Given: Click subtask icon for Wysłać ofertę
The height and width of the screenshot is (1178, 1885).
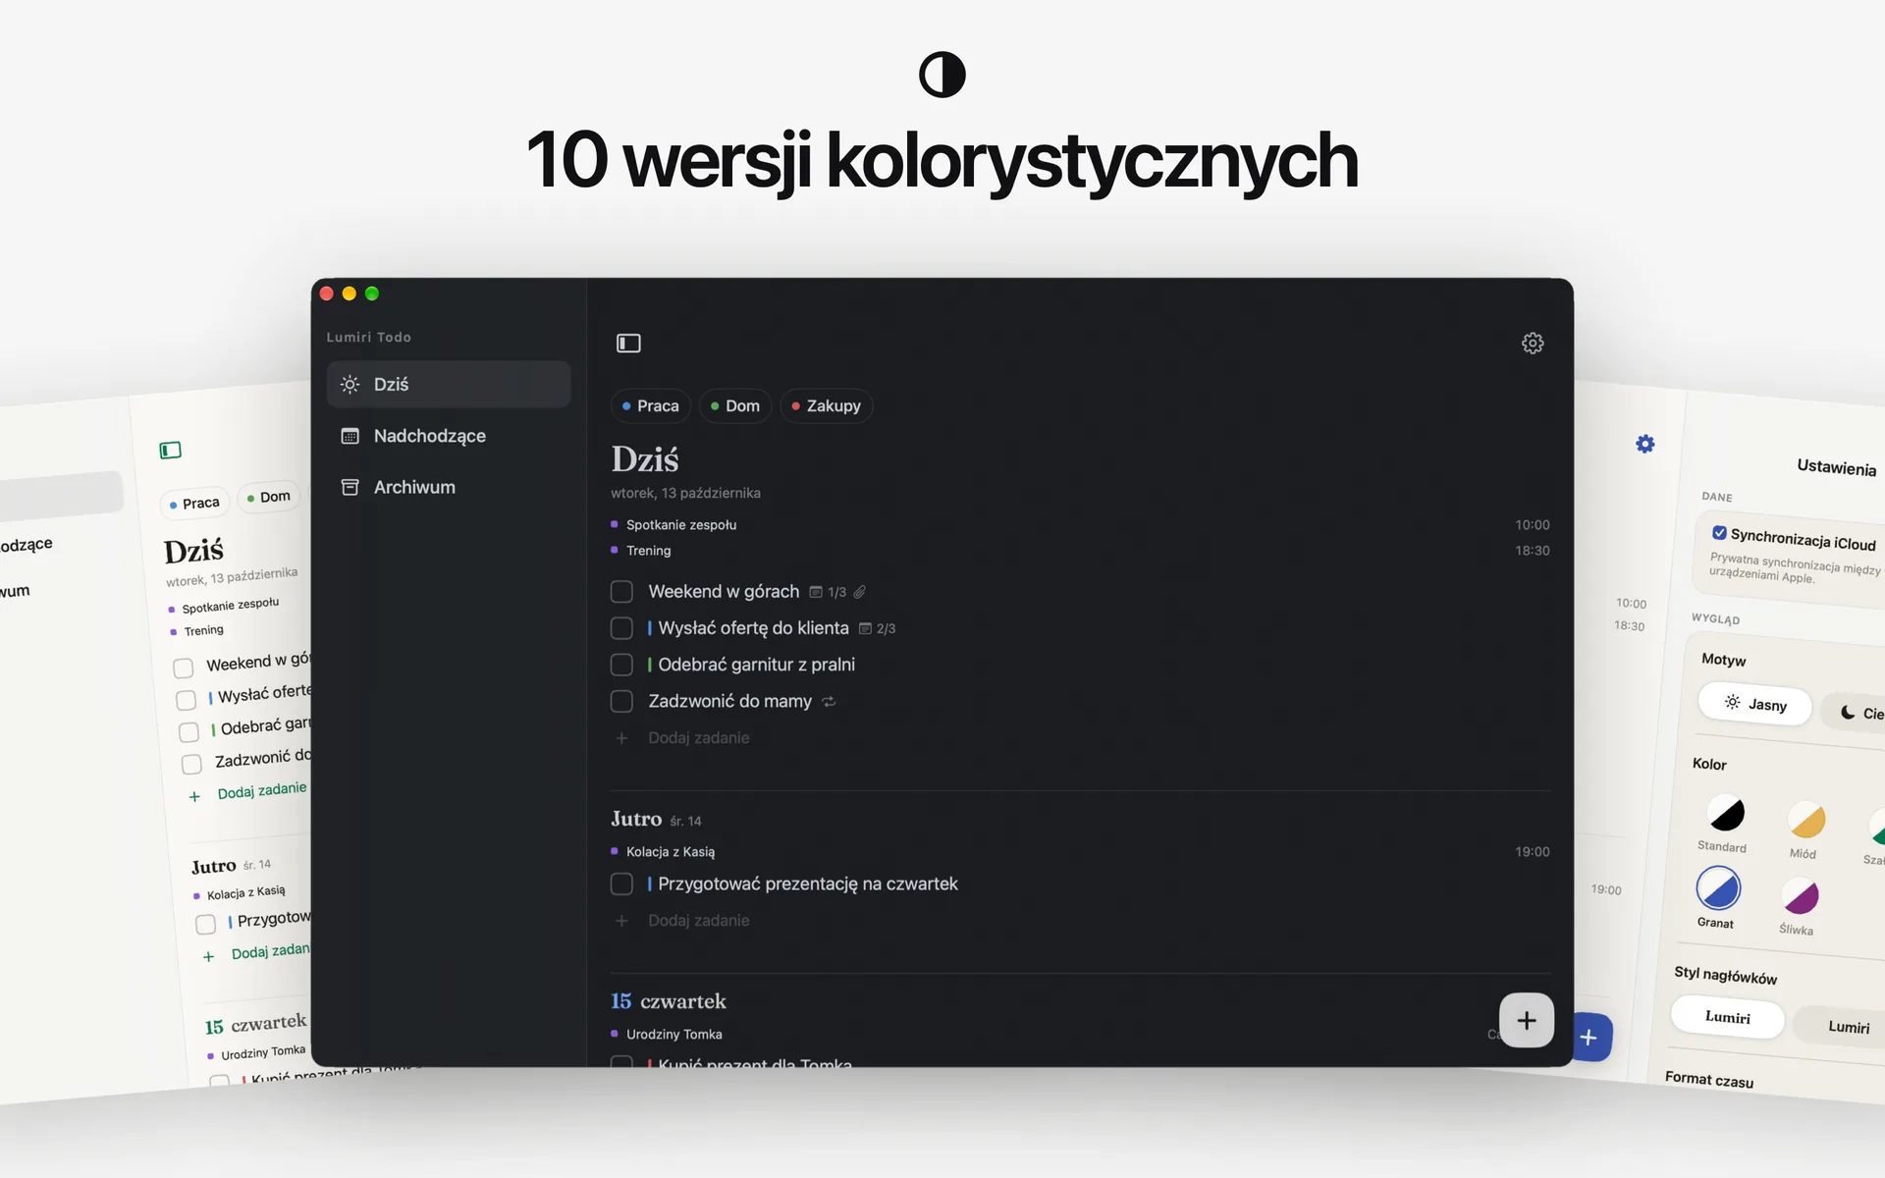Looking at the screenshot, I should coord(865,628).
